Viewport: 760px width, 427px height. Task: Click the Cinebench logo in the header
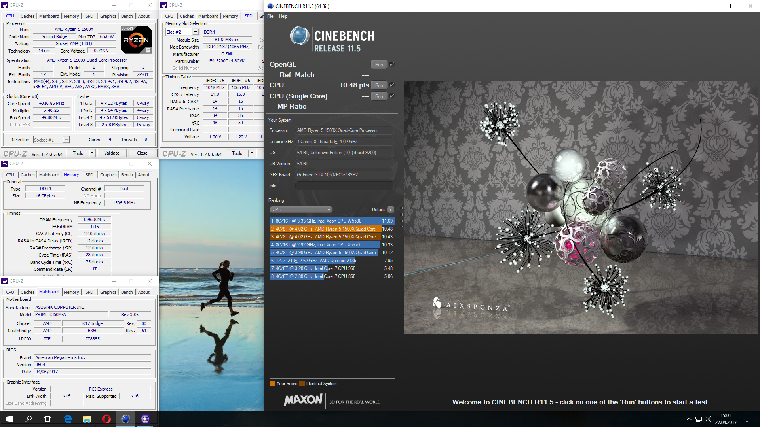tap(332, 40)
